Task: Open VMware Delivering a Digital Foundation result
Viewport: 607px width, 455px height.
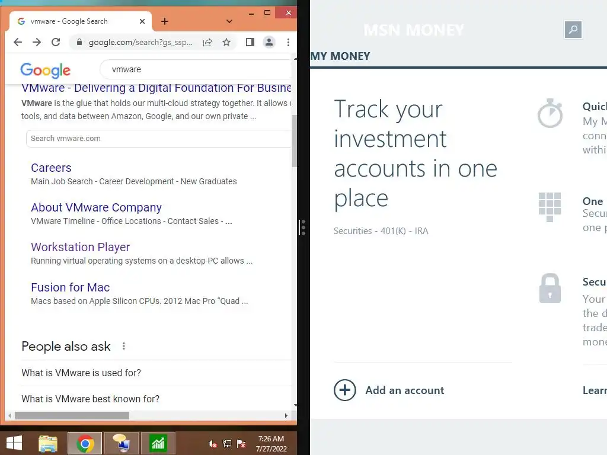Action: (x=156, y=88)
